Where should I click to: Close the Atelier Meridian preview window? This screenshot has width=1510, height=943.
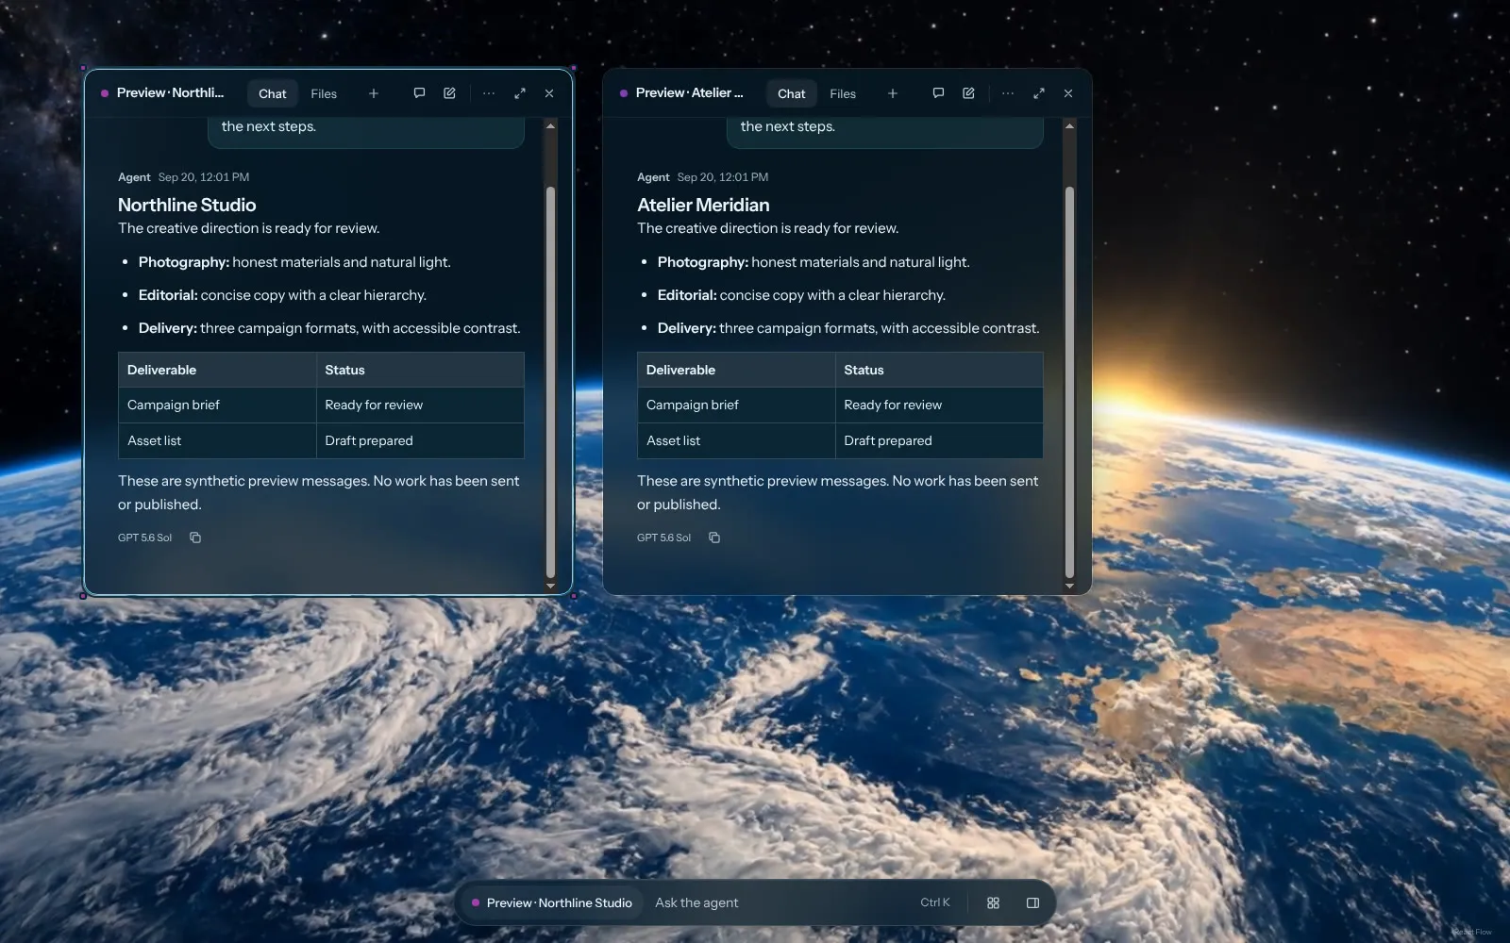pyautogui.click(x=1068, y=93)
